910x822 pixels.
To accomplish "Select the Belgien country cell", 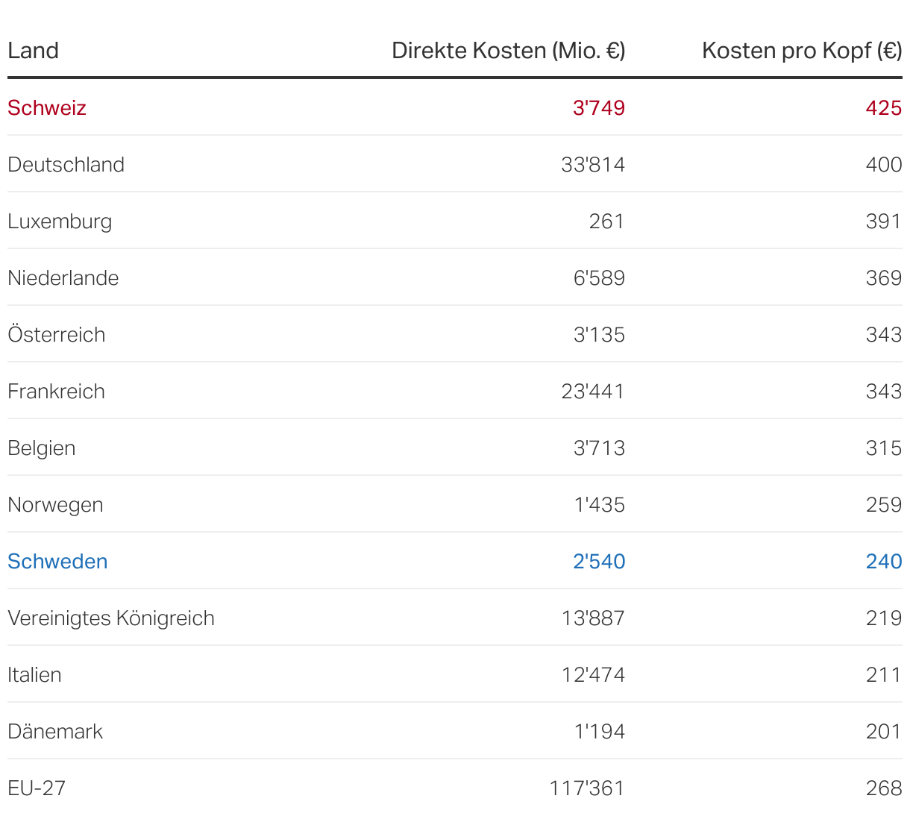I will [x=42, y=448].
